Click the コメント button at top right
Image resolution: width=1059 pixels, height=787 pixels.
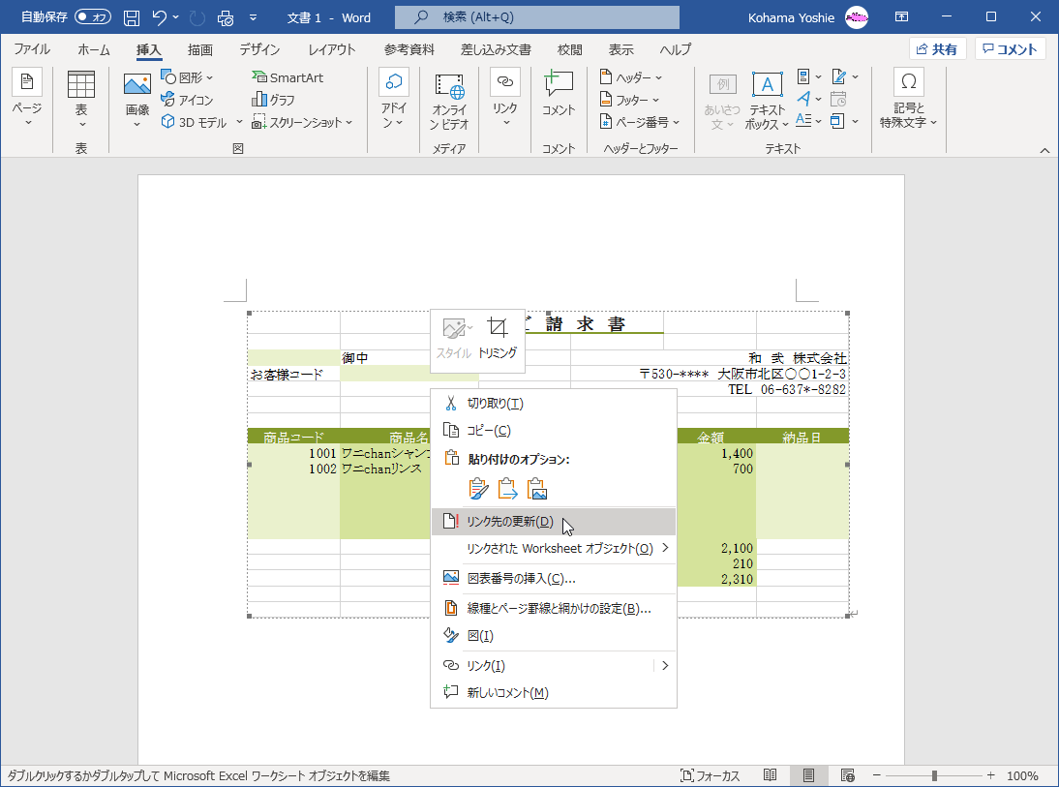(x=1010, y=49)
